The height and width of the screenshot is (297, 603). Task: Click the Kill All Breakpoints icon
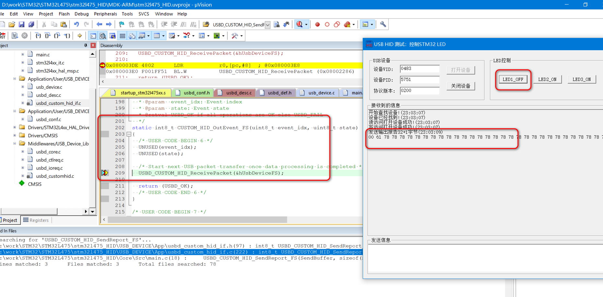click(x=347, y=24)
